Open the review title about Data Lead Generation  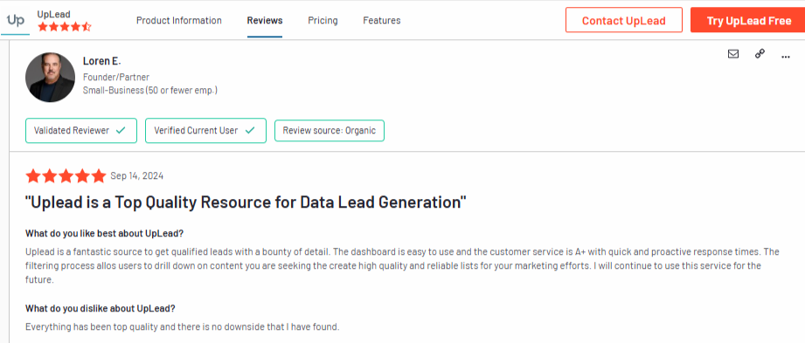246,202
